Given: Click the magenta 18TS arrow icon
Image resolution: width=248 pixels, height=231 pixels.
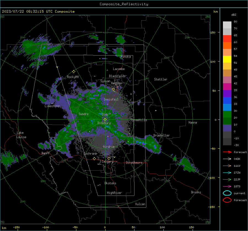Looking at the screenshot, I should click(x=227, y=187).
